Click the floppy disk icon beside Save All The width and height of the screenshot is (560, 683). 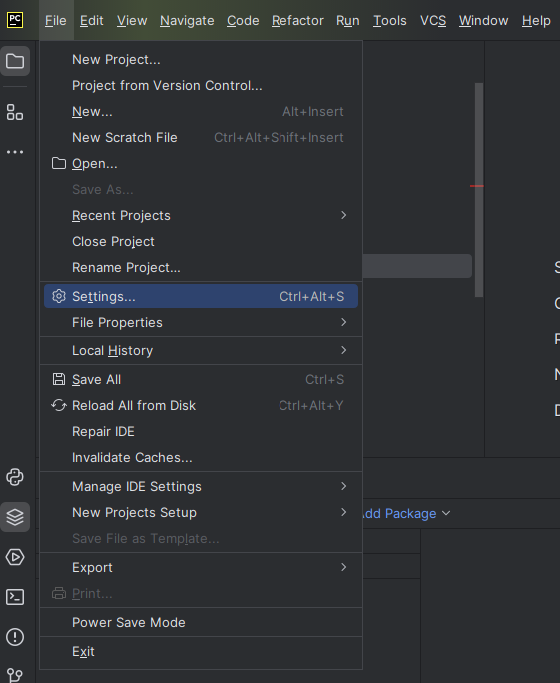(58, 379)
